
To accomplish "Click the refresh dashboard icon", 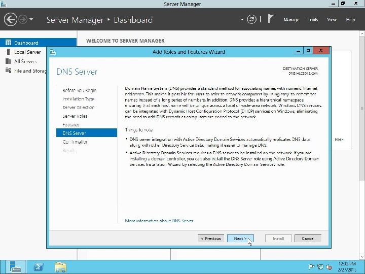I will [251, 19].
